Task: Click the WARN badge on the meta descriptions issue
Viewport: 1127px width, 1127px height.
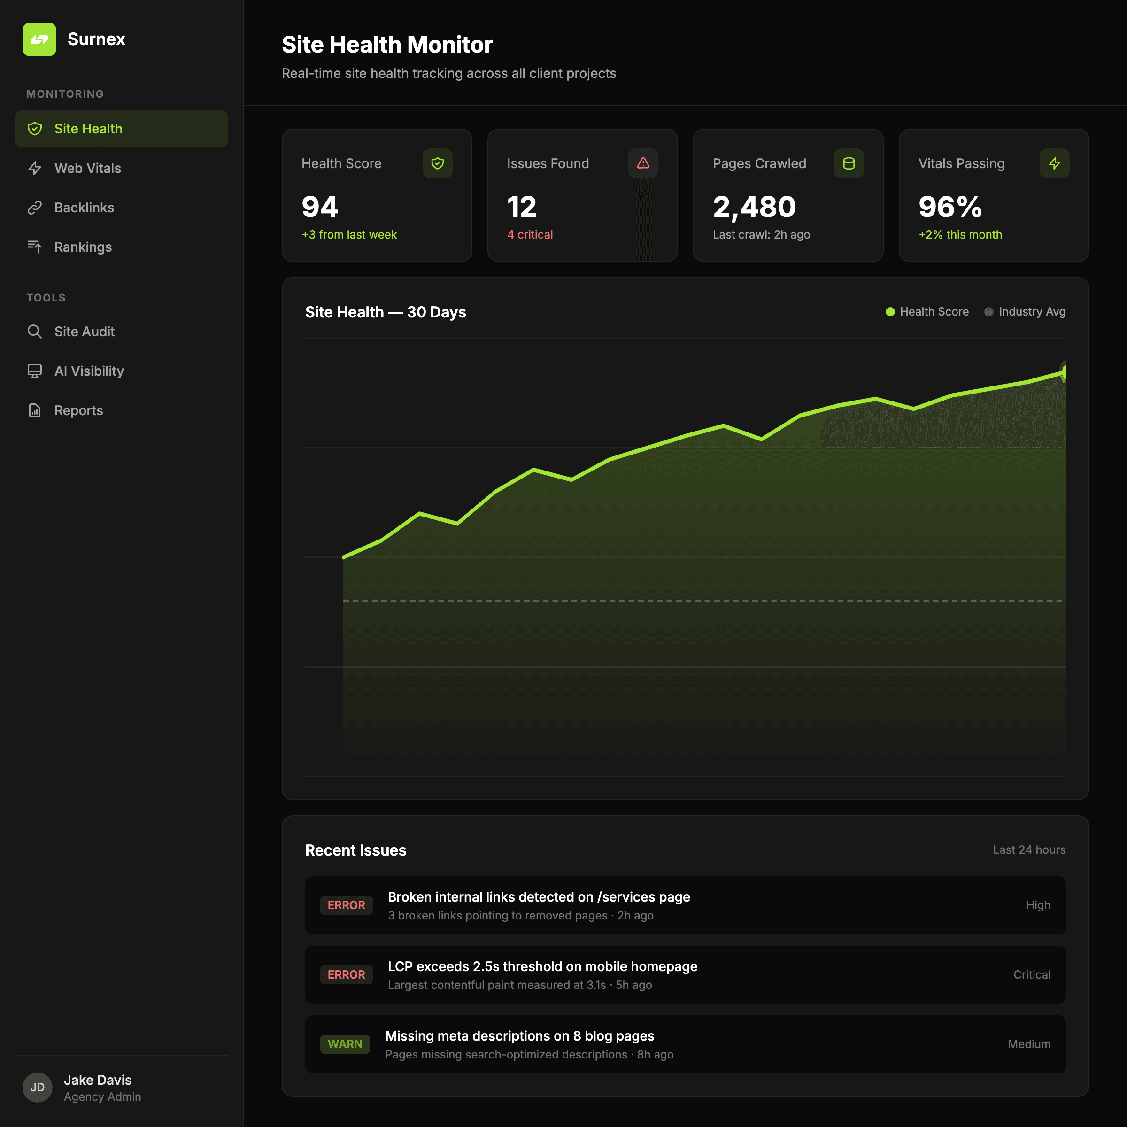Action: [345, 1043]
